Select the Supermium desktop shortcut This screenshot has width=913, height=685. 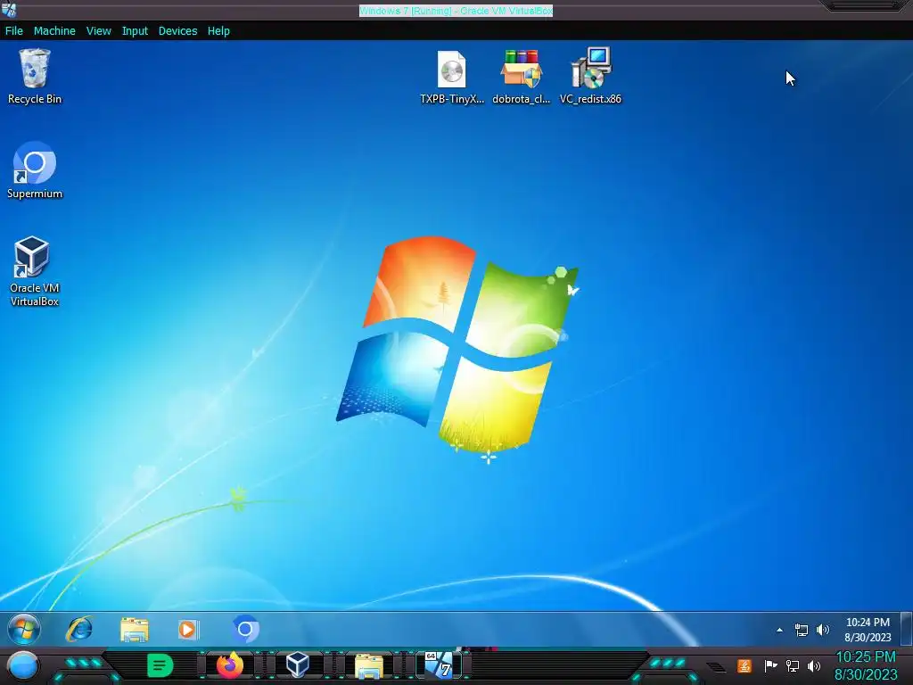[35, 170]
